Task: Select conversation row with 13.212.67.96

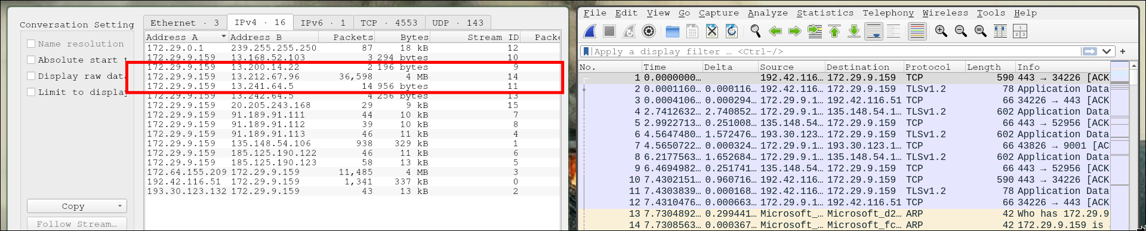Action: coord(353,76)
